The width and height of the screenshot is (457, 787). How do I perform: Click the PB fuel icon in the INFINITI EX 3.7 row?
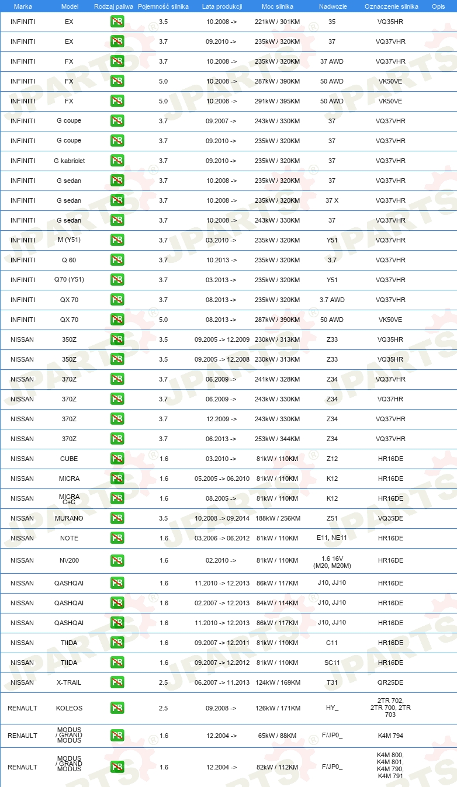(117, 41)
